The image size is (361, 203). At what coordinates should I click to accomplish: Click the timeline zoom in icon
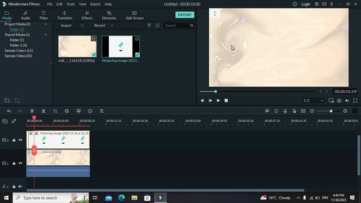click(x=345, y=111)
